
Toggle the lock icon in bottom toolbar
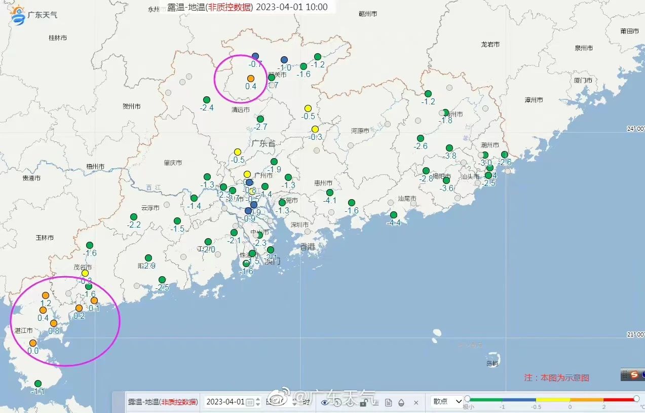(363, 402)
